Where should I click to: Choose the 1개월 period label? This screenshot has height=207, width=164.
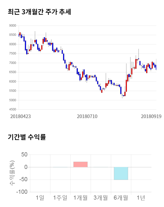coord(80,198)
